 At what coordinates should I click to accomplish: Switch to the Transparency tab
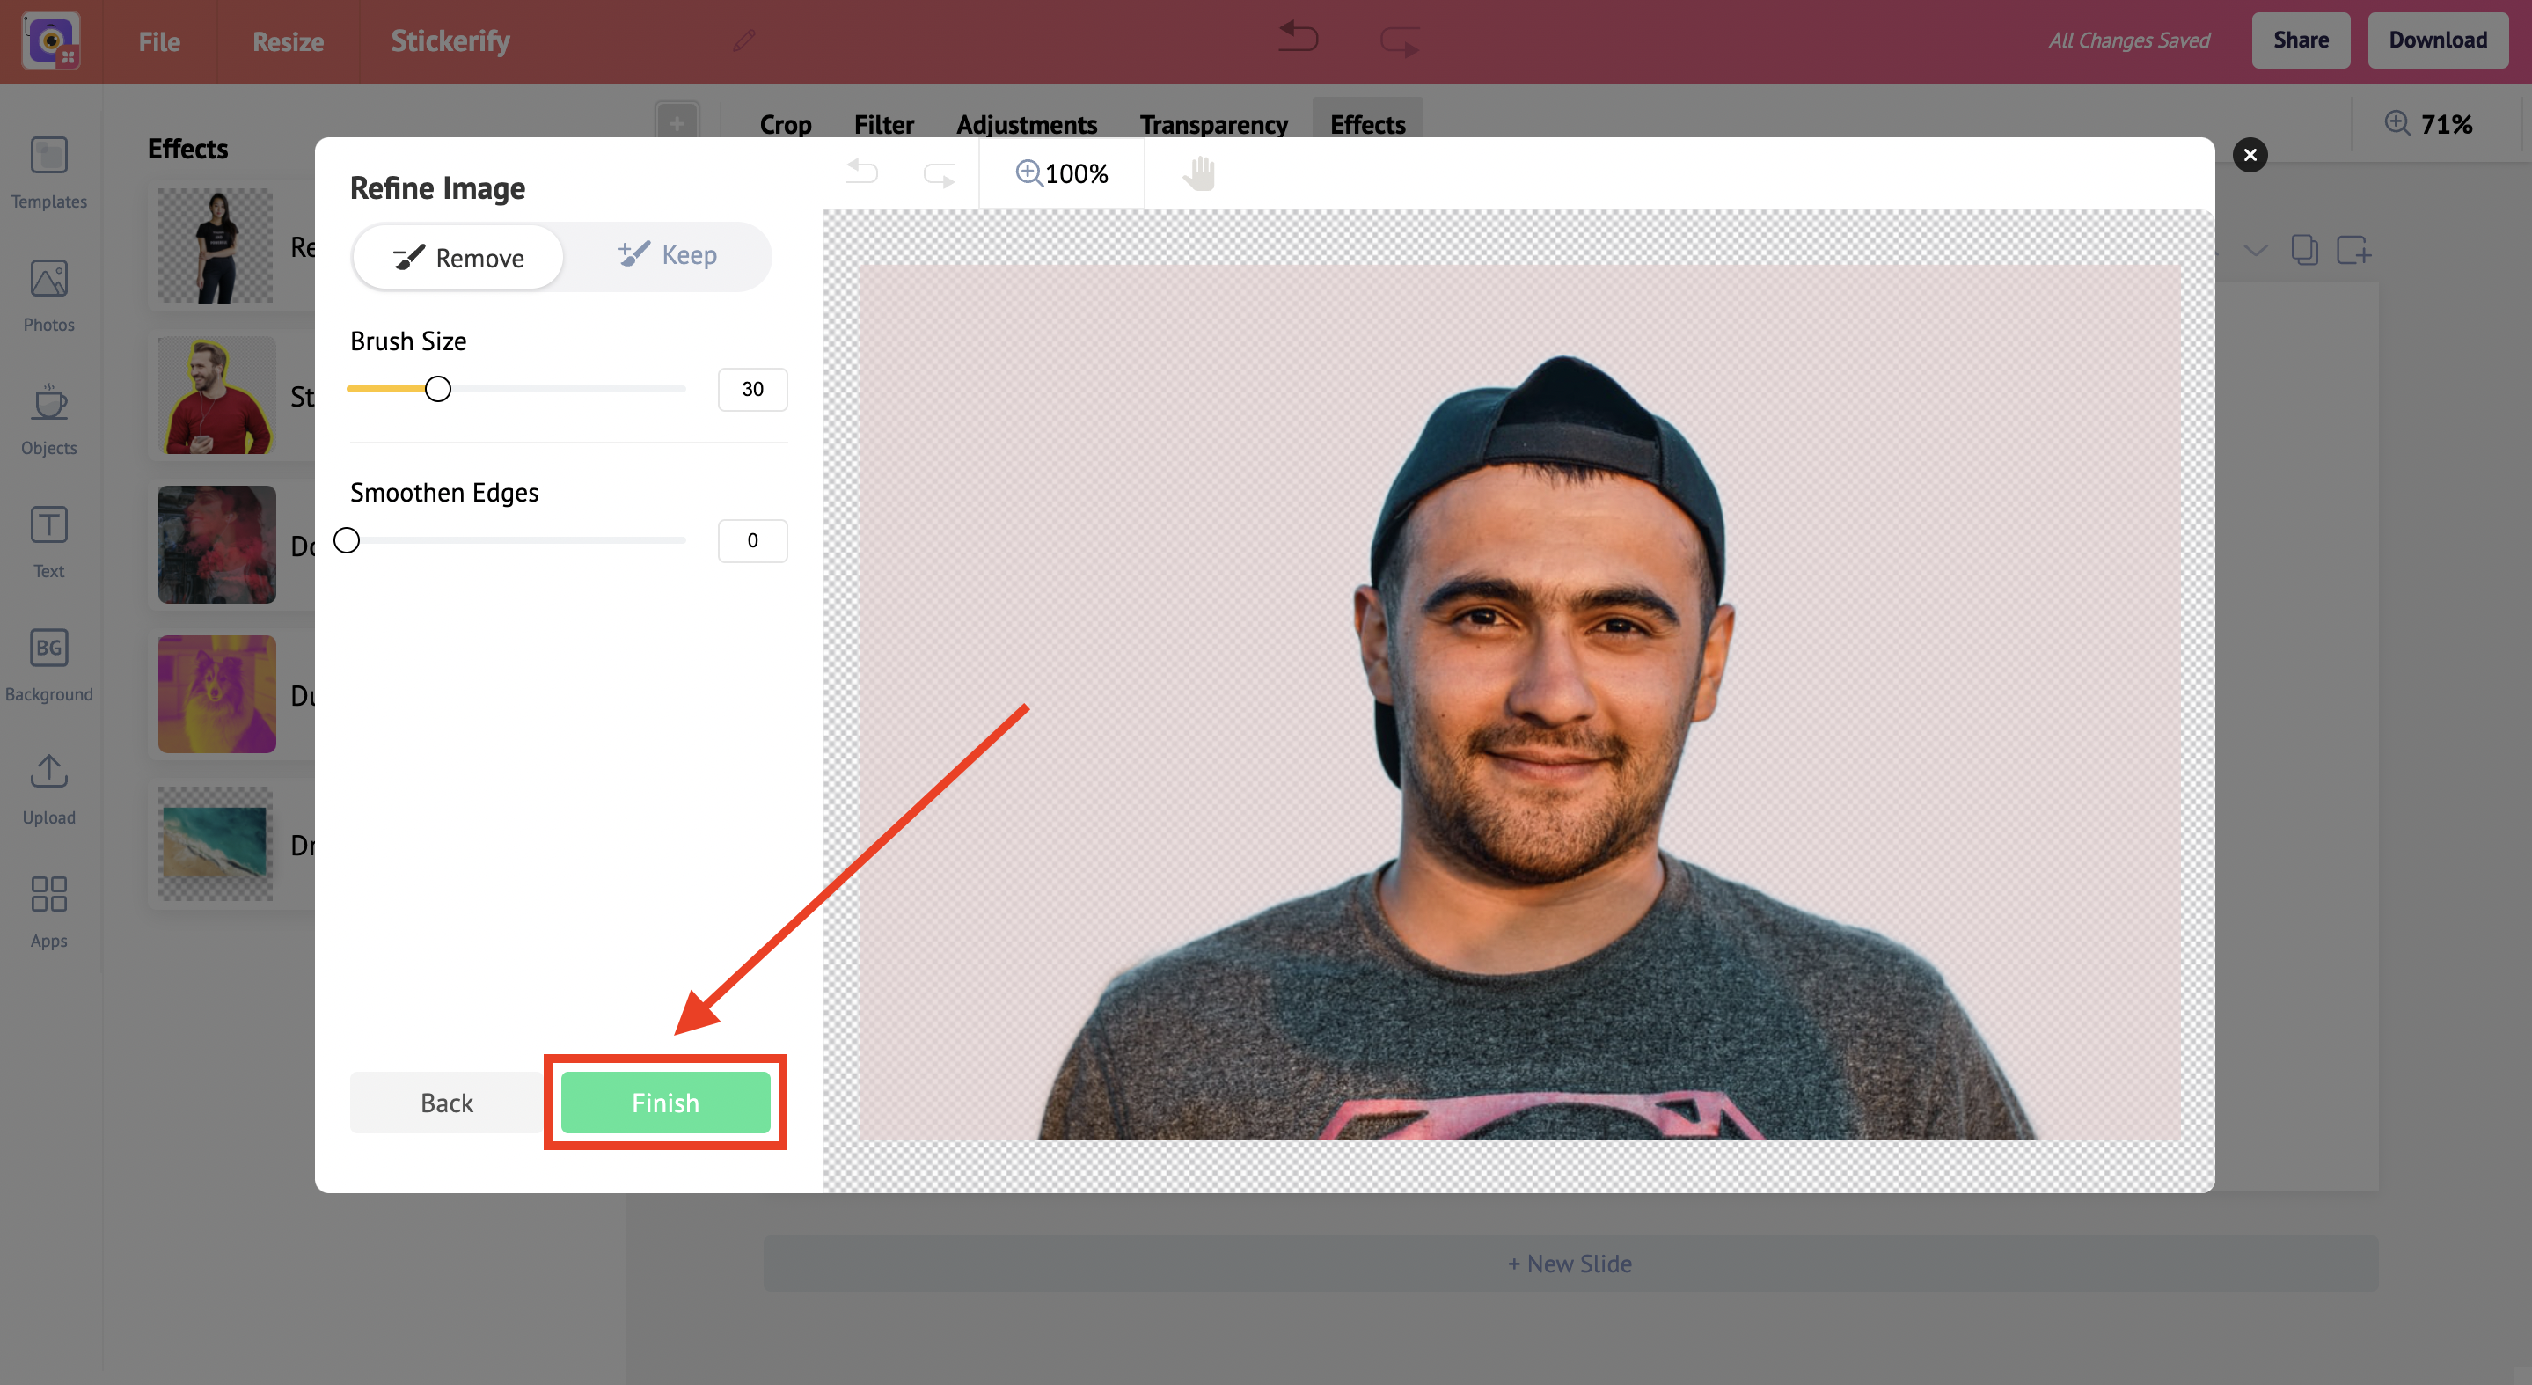[x=1212, y=123]
